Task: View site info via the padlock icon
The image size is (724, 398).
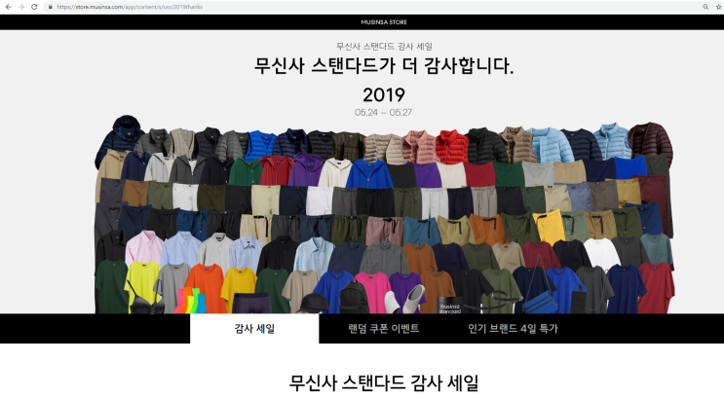Action: click(51, 7)
